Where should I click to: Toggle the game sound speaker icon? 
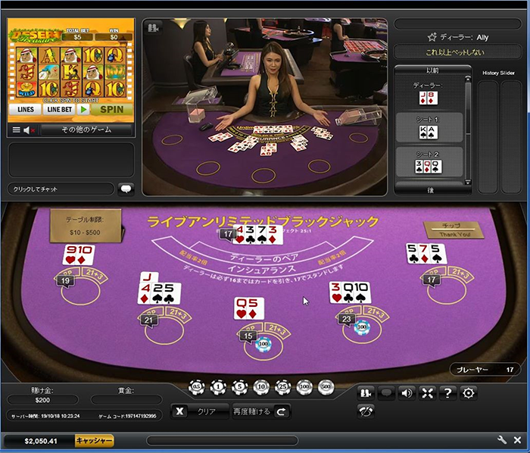point(407,392)
